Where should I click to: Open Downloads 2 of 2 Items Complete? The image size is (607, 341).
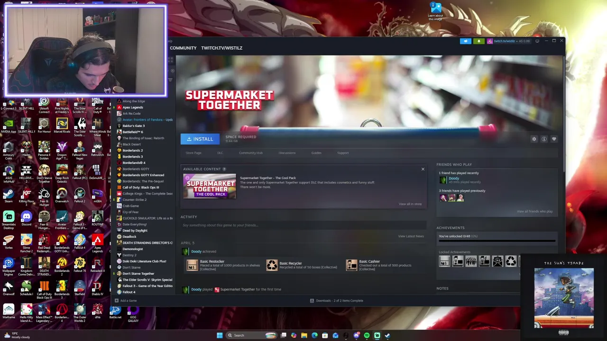tap(337, 301)
